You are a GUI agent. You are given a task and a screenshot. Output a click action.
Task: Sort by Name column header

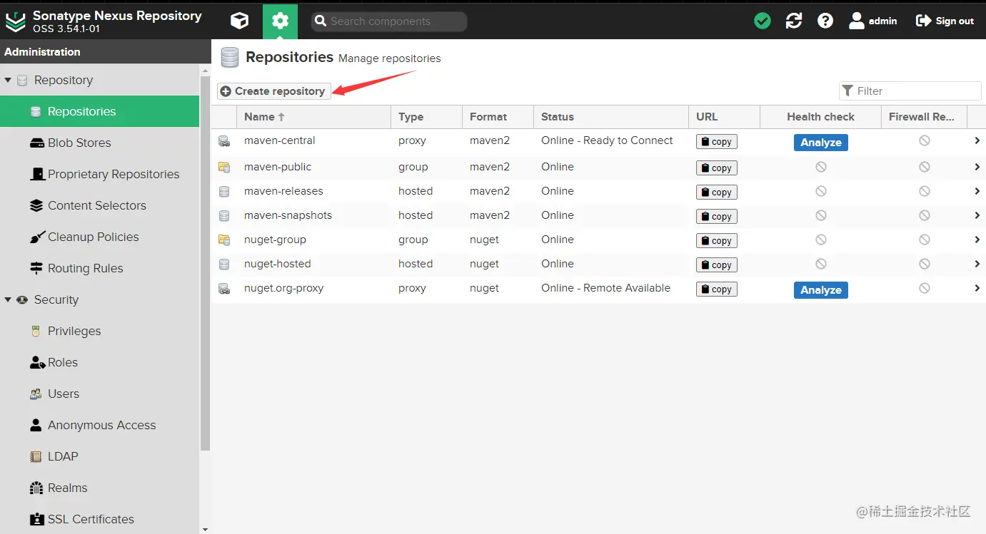coord(313,117)
